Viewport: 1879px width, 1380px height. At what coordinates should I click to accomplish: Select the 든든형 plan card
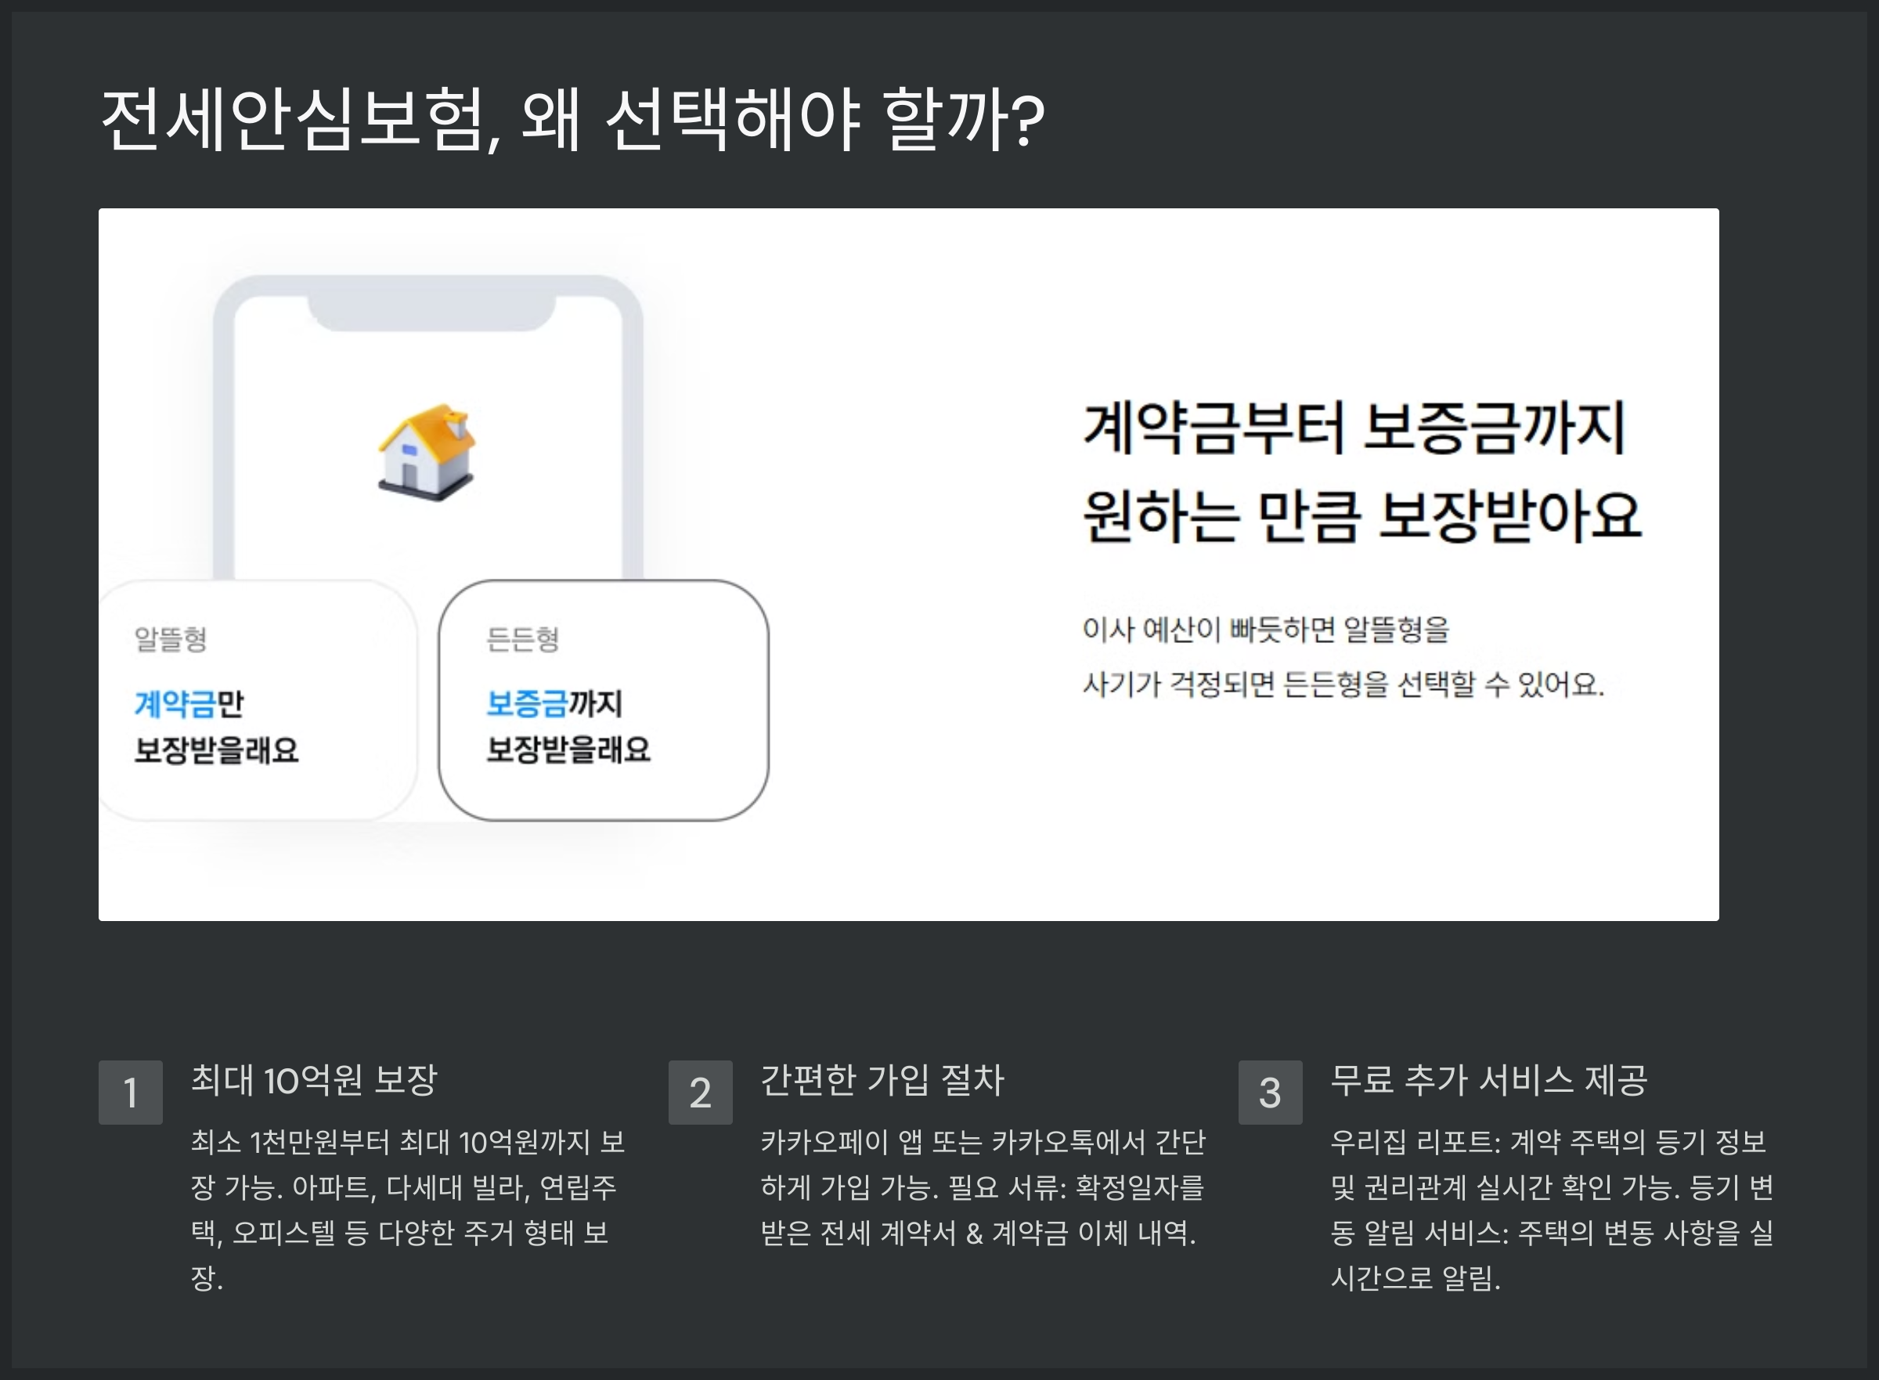pos(603,700)
